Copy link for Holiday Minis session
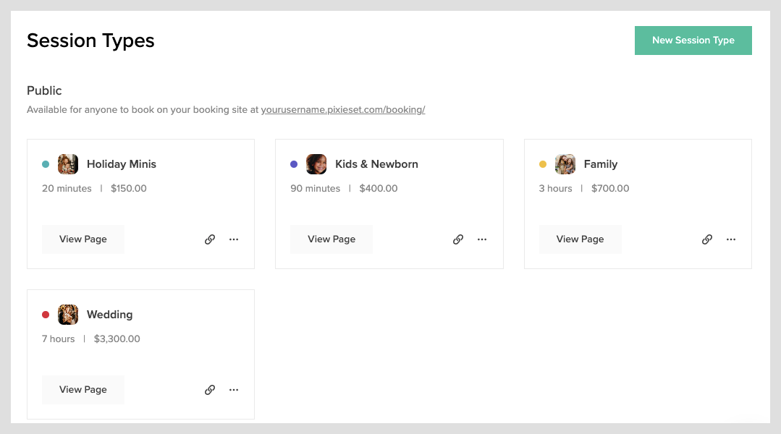The height and width of the screenshot is (434, 781). point(210,239)
